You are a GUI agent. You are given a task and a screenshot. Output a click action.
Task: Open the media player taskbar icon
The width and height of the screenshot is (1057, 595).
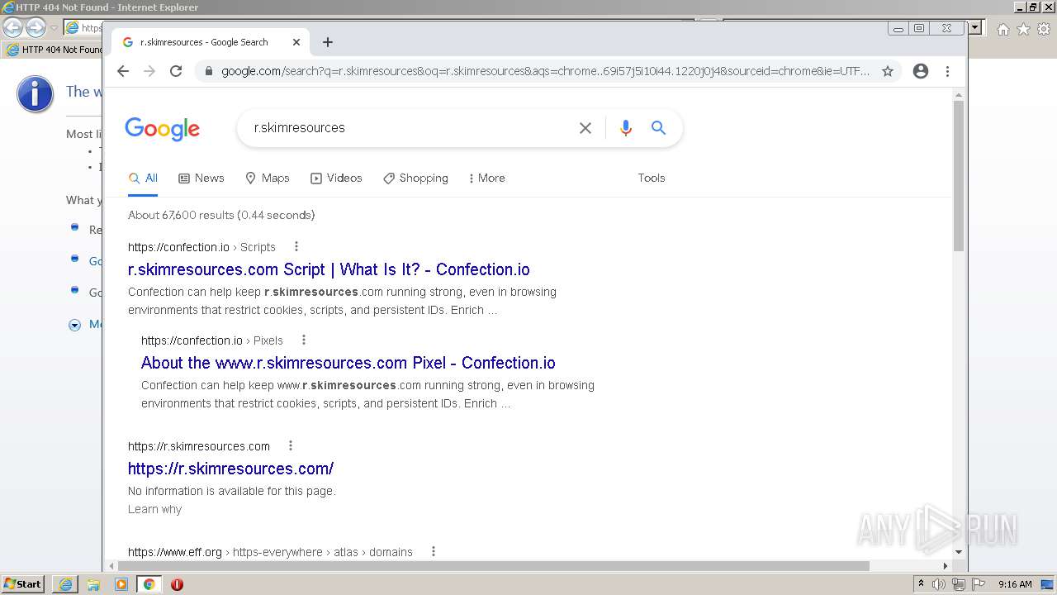(x=121, y=584)
